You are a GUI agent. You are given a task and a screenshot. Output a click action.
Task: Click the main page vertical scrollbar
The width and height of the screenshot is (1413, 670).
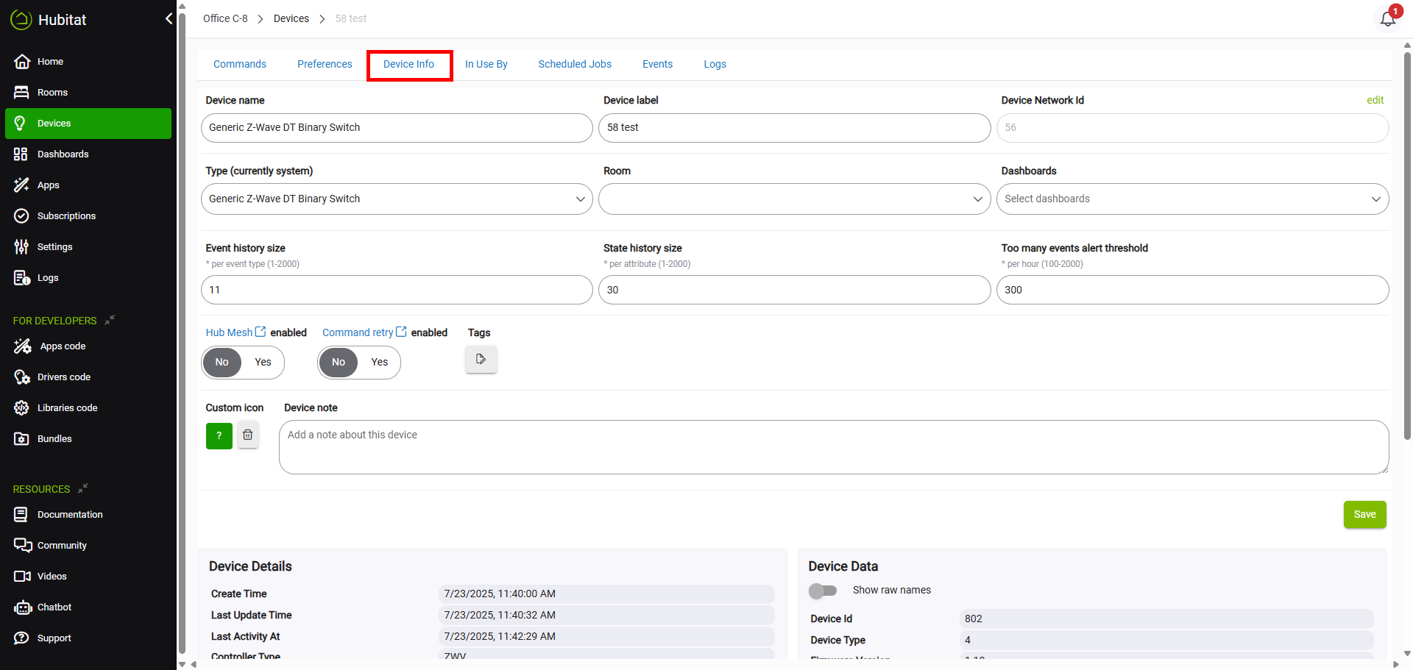coord(1407,246)
